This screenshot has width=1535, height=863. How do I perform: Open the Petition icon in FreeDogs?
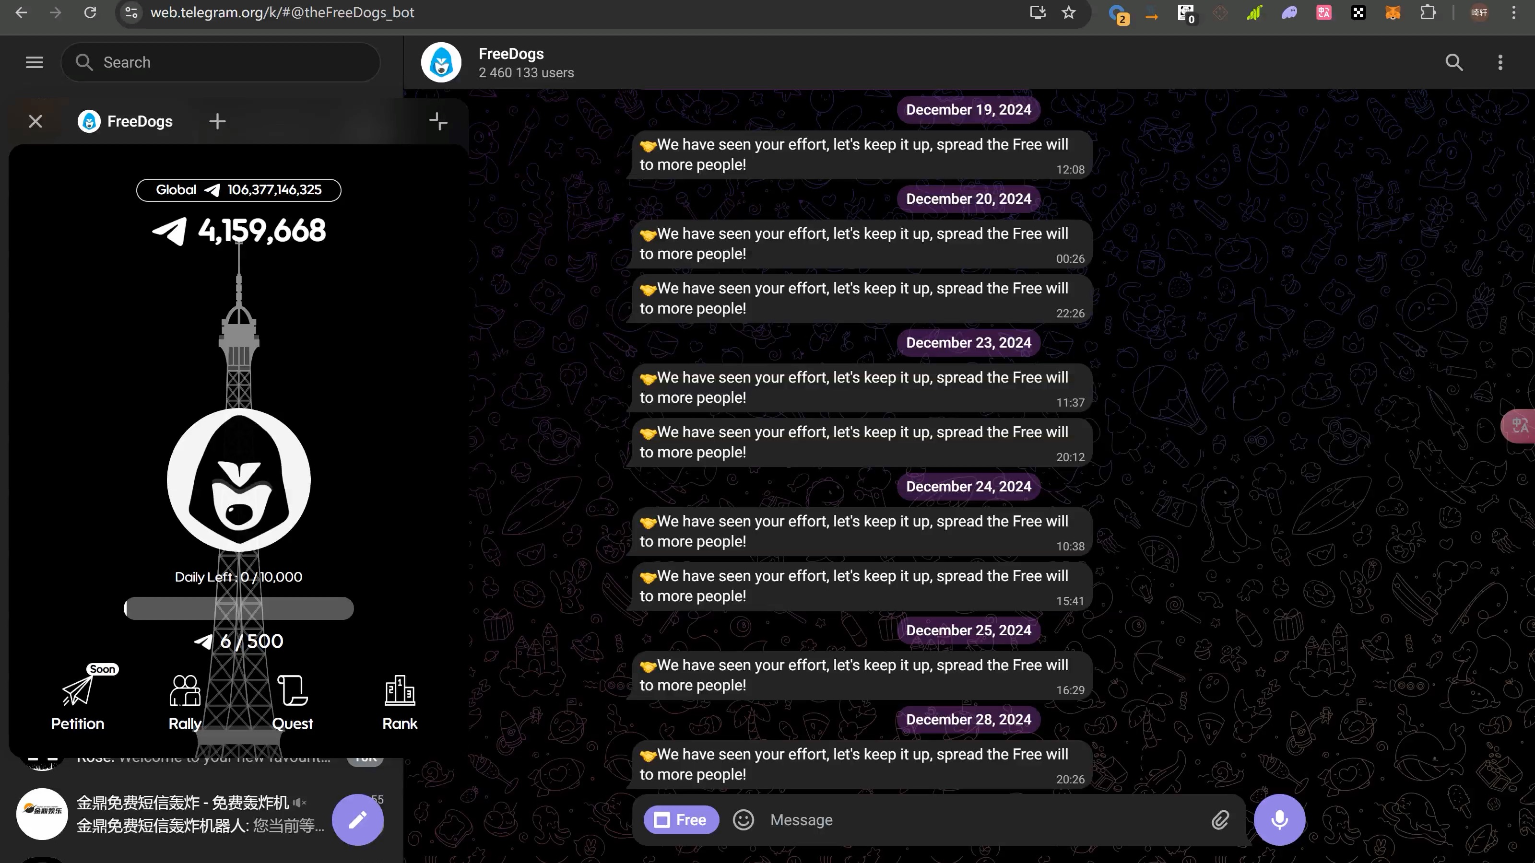77,691
